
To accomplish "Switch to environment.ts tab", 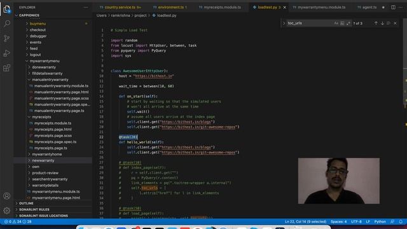I will pos(170,7).
